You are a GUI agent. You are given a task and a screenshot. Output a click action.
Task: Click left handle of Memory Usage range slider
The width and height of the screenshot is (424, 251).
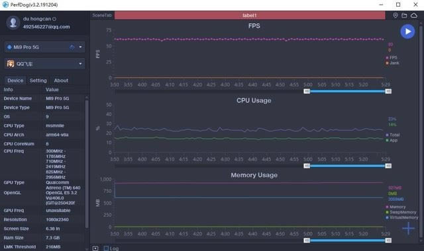307,240
